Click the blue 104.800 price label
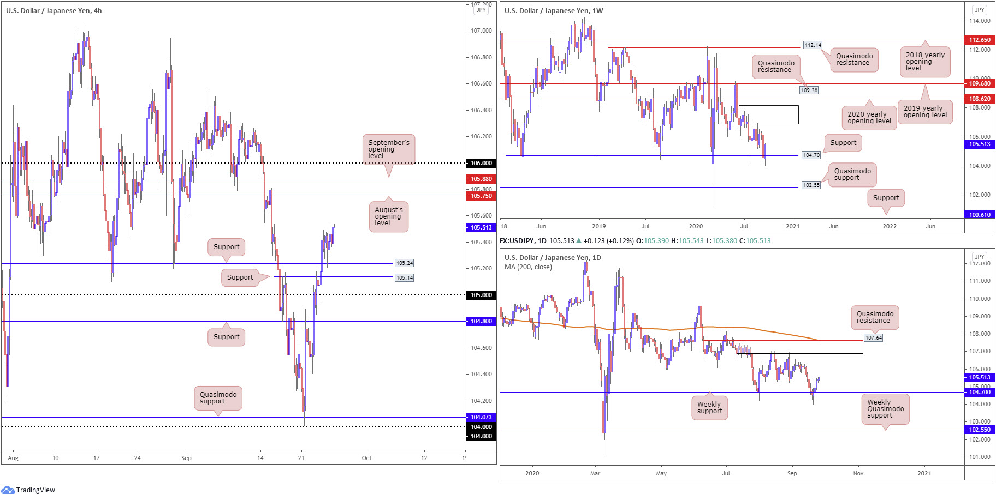996x495 pixels. (x=481, y=321)
